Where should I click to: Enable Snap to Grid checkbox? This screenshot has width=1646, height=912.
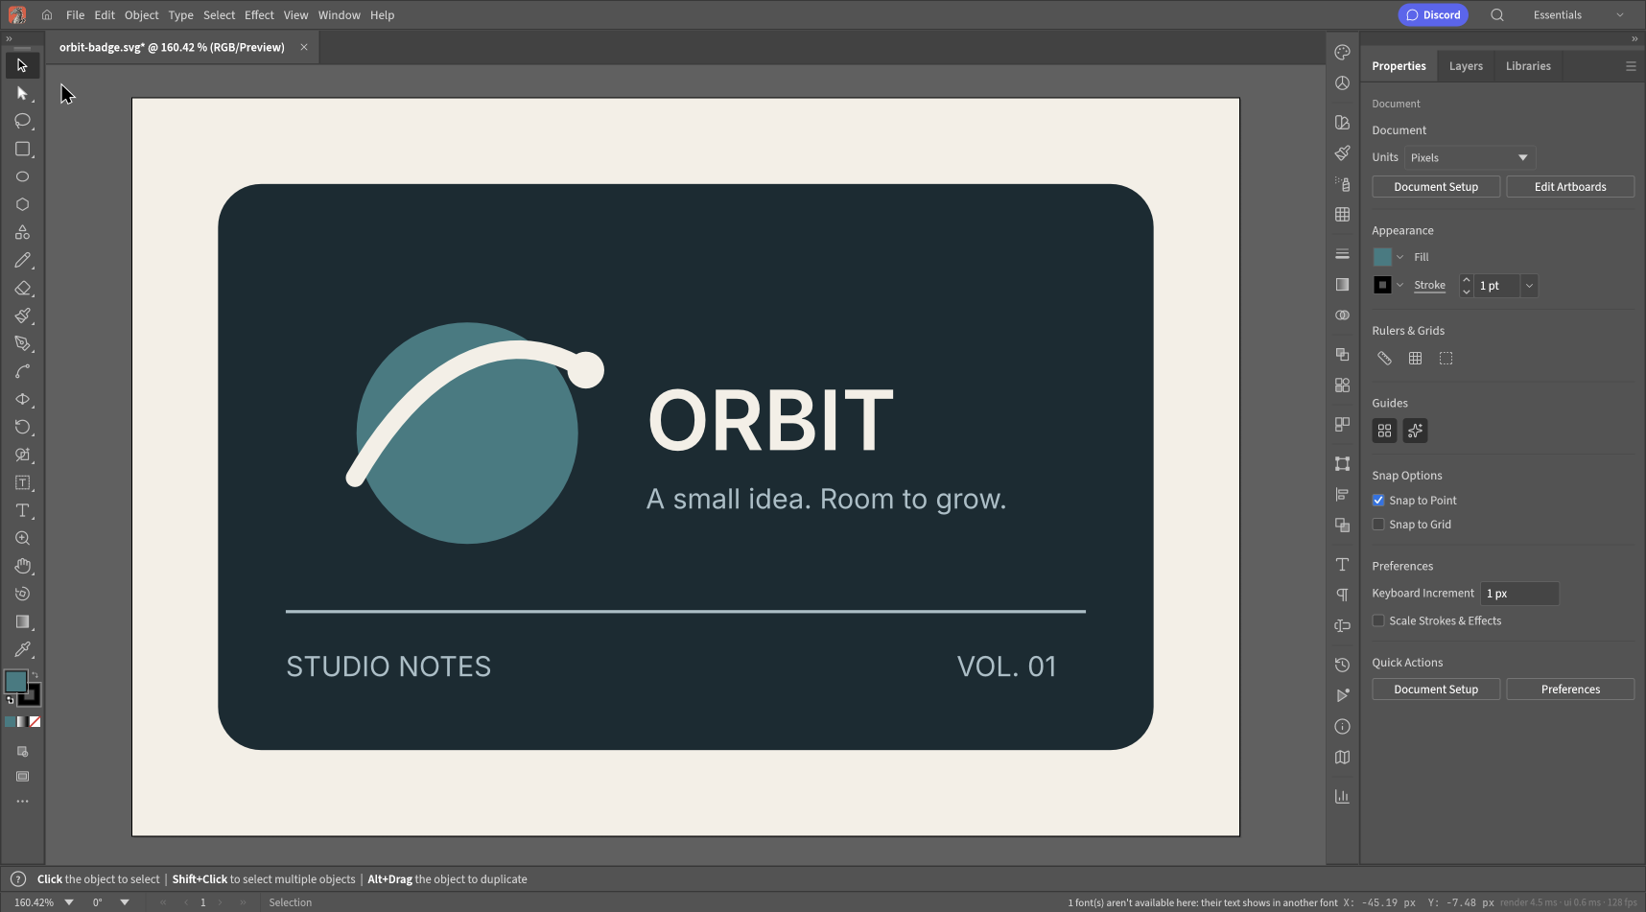(1378, 525)
